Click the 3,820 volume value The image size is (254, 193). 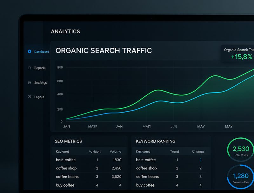pyautogui.click(x=117, y=176)
